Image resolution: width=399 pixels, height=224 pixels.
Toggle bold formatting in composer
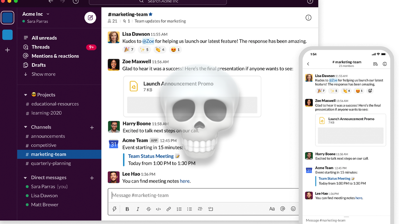(x=127, y=209)
